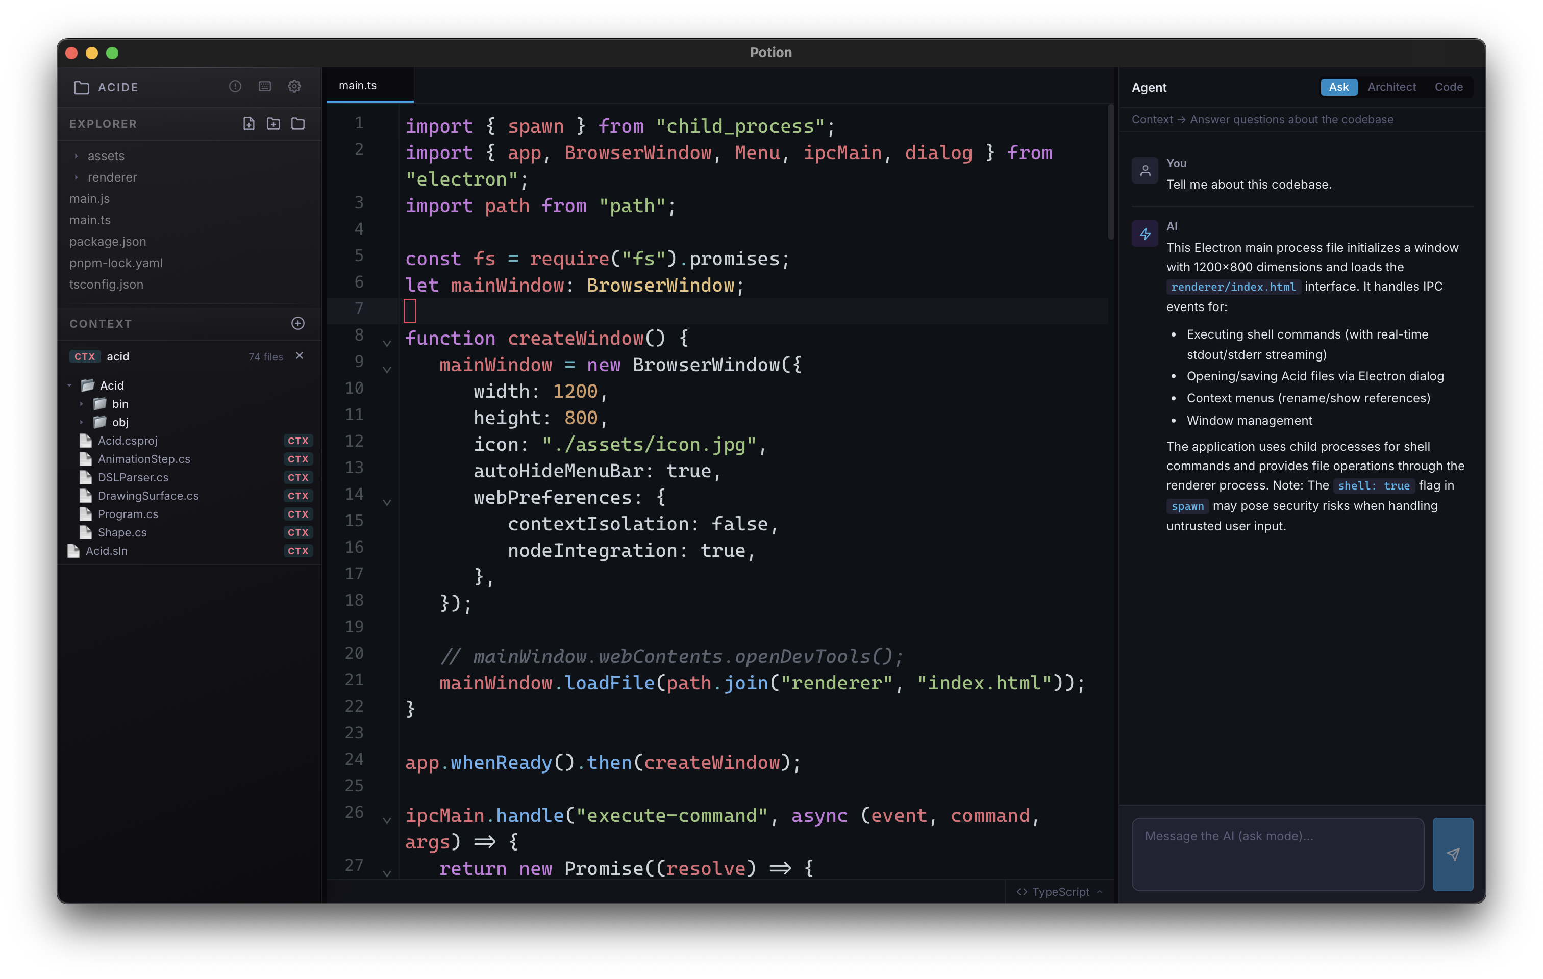Viewport: 1543px width, 979px height.
Task: Remove the acid context with X
Action: 299,355
